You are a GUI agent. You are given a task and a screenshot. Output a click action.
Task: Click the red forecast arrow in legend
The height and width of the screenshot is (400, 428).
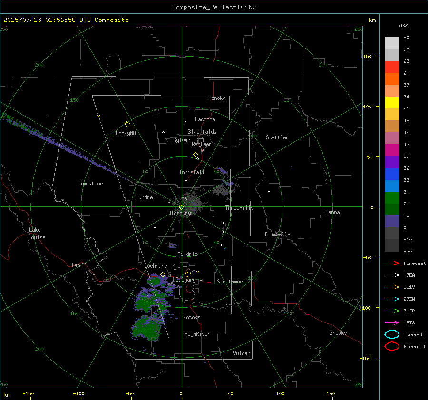coord(392,263)
